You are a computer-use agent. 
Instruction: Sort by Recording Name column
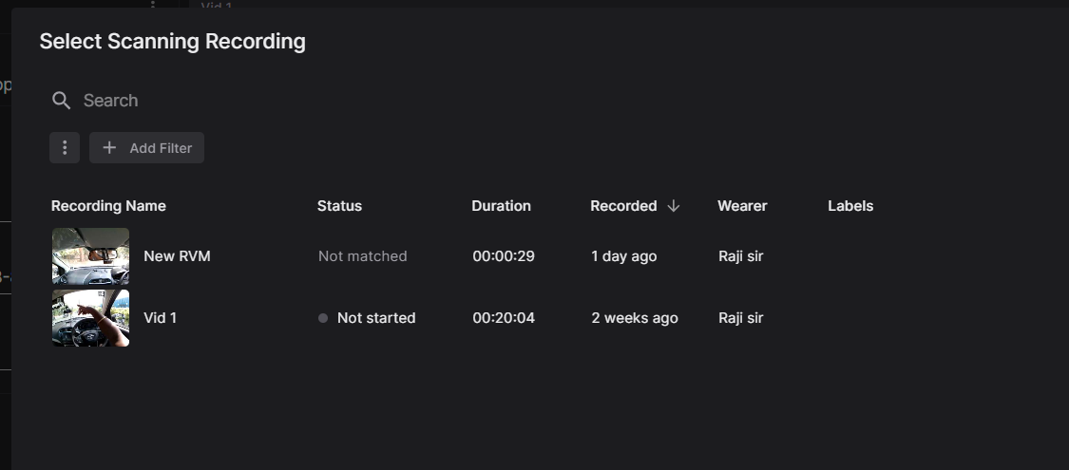click(108, 206)
